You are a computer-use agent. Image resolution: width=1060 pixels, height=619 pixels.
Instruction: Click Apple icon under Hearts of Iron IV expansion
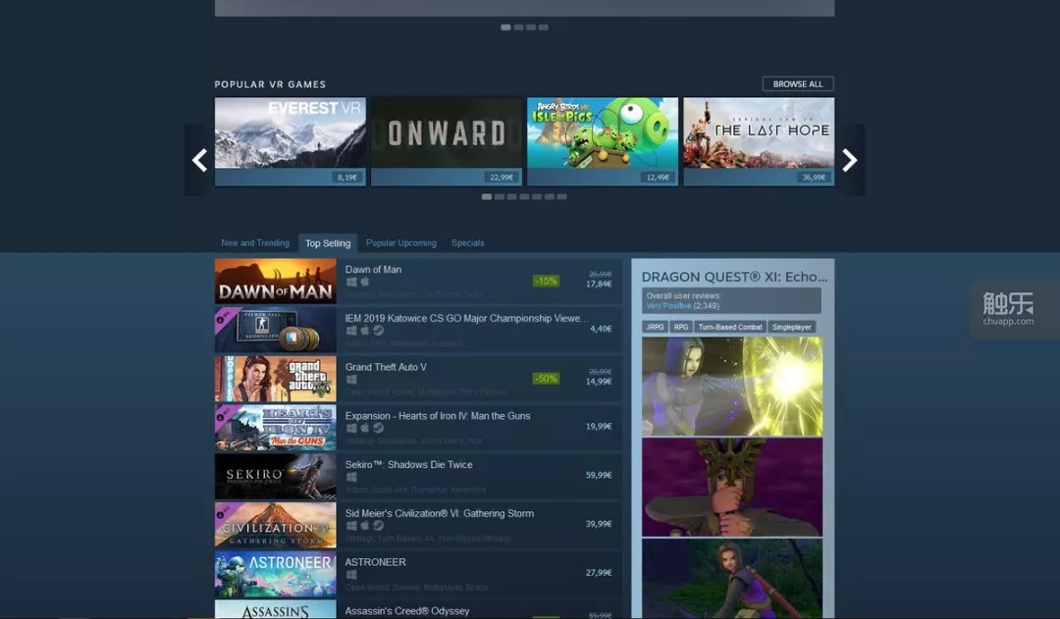pos(364,428)
